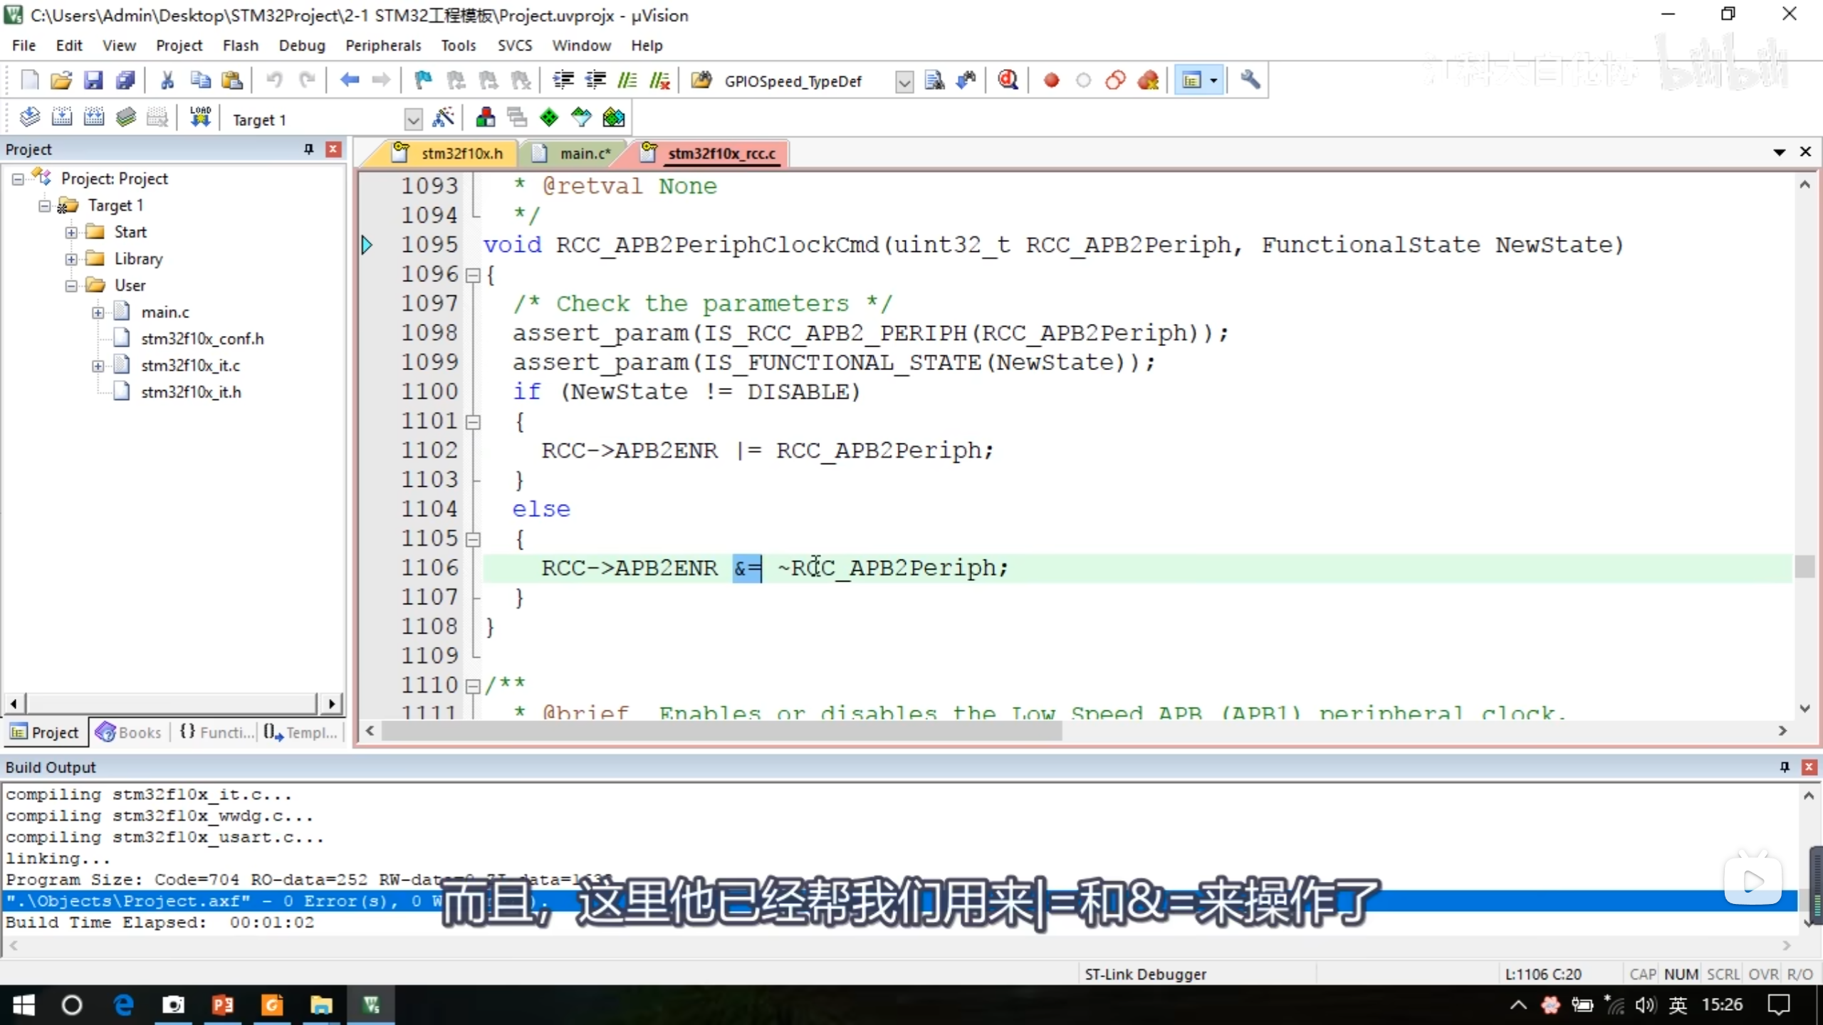Click the Build target files icon
Image resolution: width=1823 pixels, height=1025 pixels.
(x=62, y=117)
